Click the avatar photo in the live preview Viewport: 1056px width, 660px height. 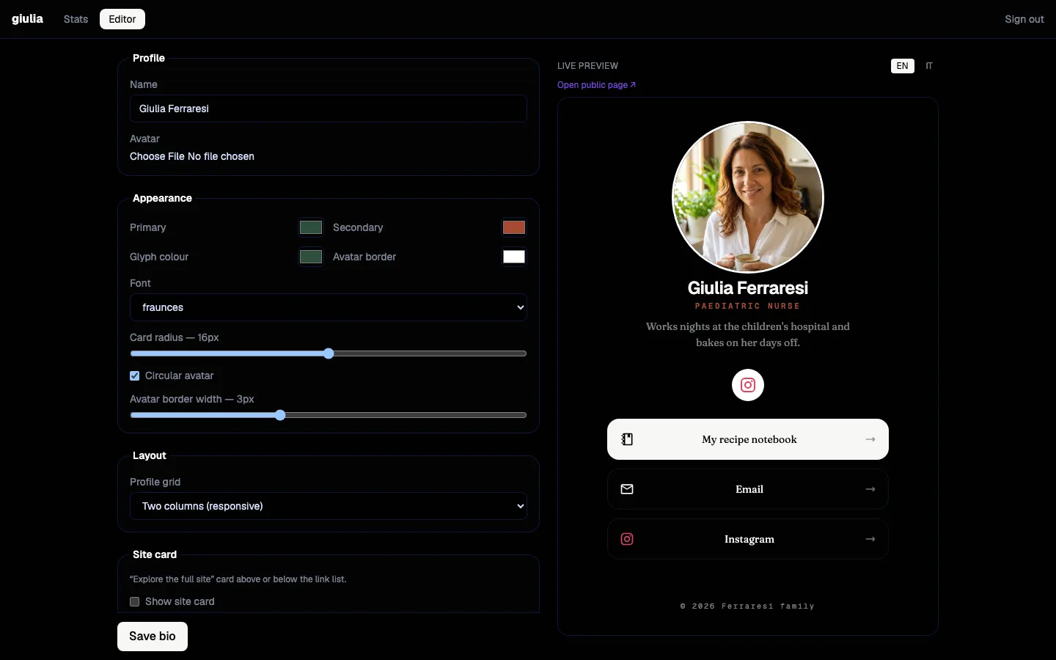(x=748, y=197)
